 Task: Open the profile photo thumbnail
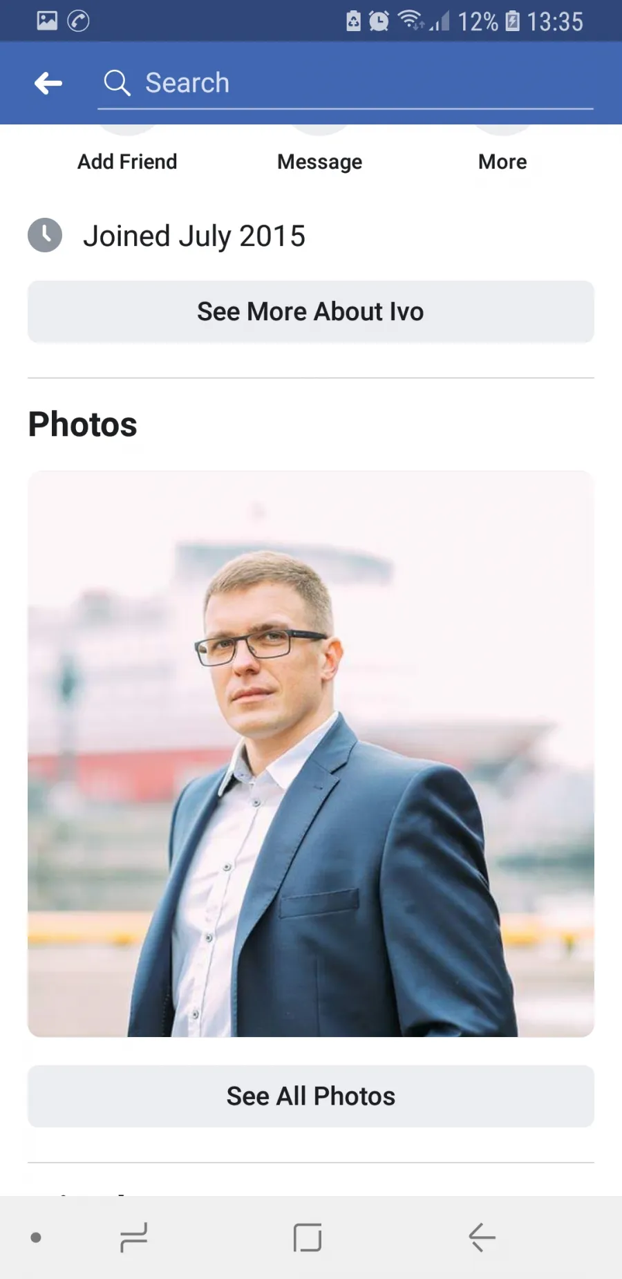(x=311, y=754)
